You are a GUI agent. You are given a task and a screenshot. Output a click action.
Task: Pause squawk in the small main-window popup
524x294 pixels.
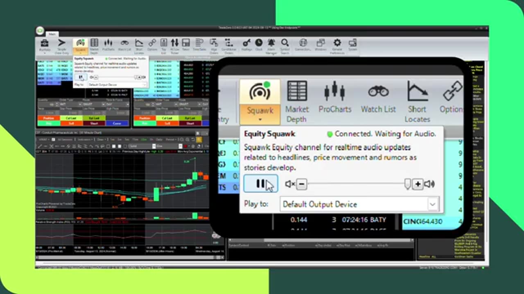click(81, 77)
